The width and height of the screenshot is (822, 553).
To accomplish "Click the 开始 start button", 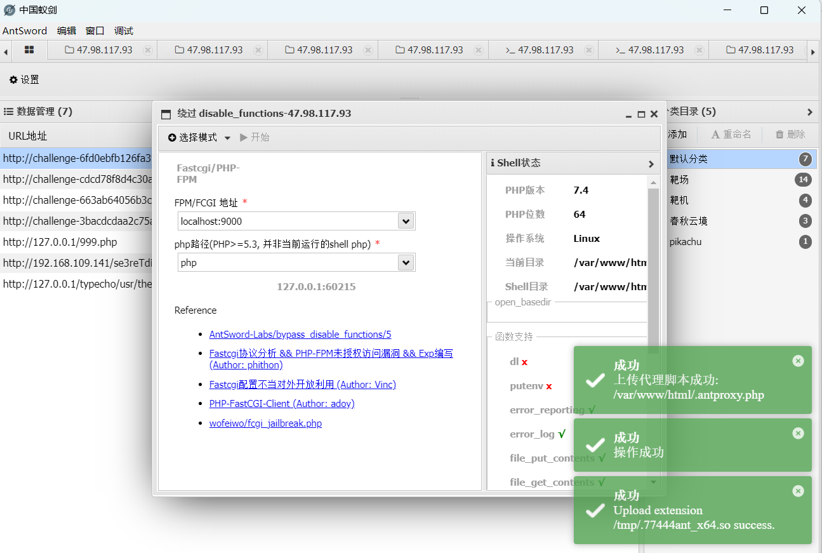I will coord(255,138).
